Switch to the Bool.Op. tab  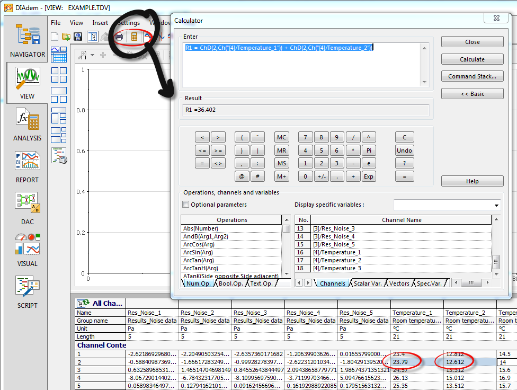click(230, 283)
